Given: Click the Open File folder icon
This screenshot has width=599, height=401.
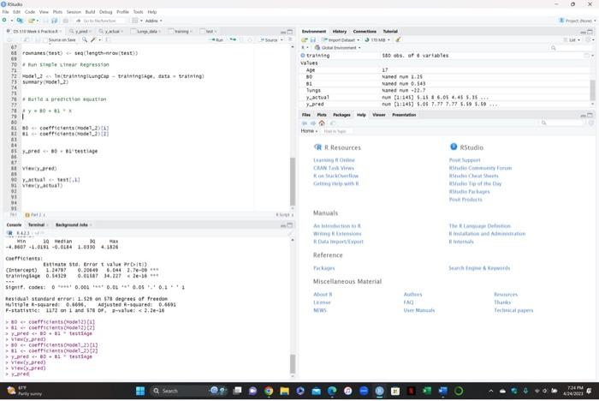Looking at the screenshot, I should coord(33,21).
